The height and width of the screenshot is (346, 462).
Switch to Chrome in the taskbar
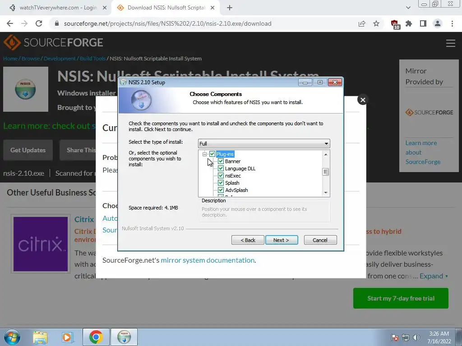(96, 337)
